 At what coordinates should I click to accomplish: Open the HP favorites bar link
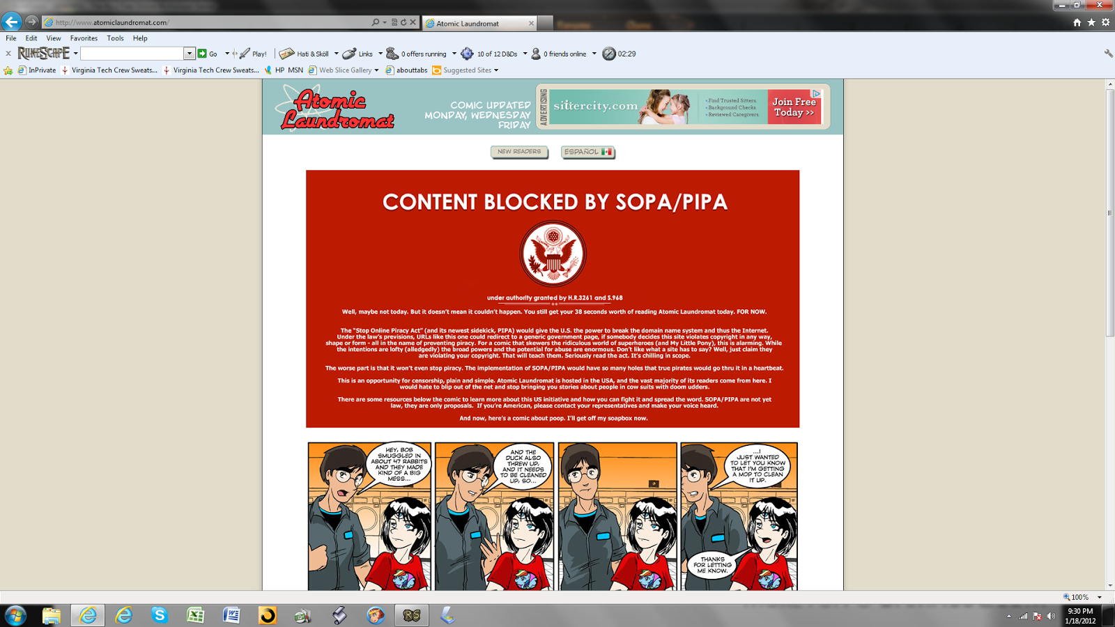[x=275, y=70]
